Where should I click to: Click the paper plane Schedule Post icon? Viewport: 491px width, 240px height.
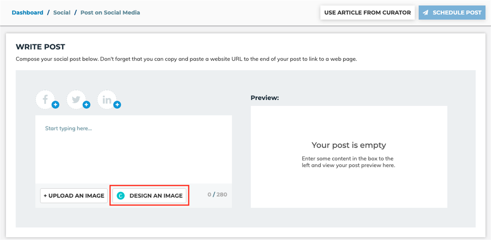[425, 13]
